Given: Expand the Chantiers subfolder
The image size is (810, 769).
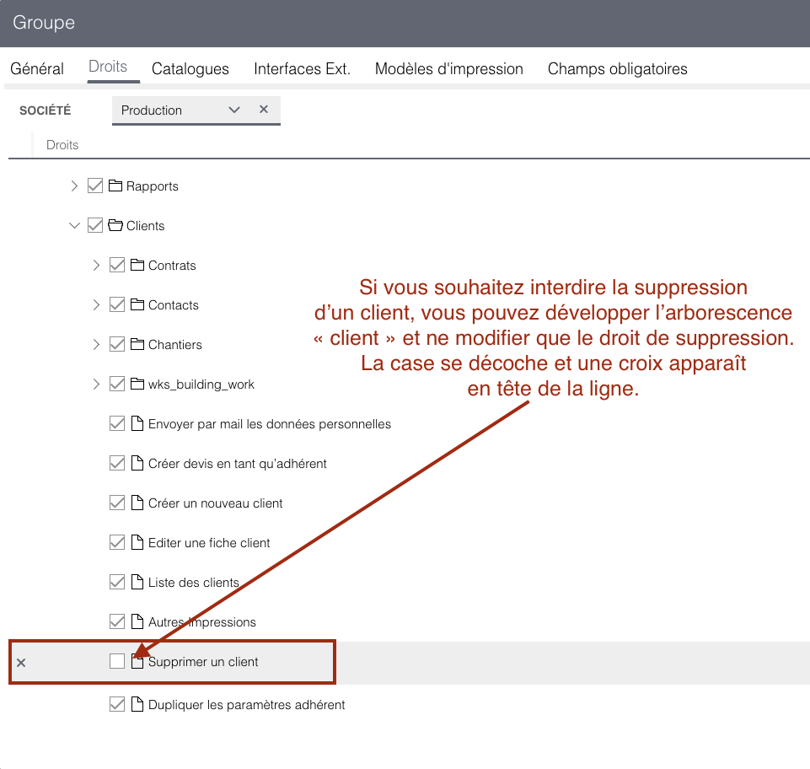Looking at the screenshot, I should [96, 344].
